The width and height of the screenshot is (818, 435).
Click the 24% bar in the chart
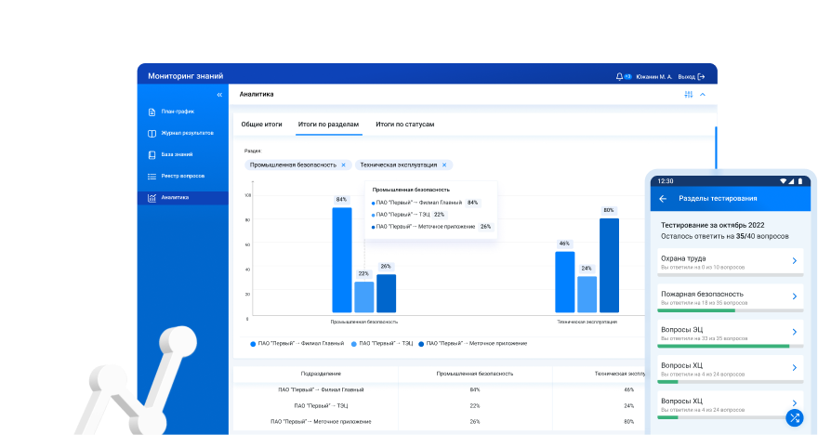587,295
